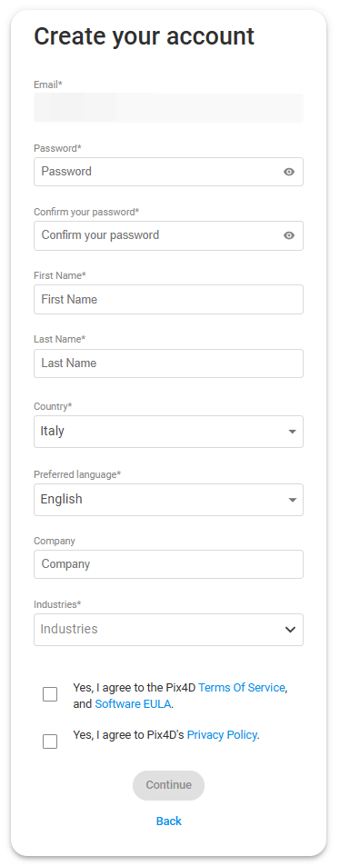340x866 pixels.
Task: Select the Confirm your password field
Action: [x=168, y=236]
